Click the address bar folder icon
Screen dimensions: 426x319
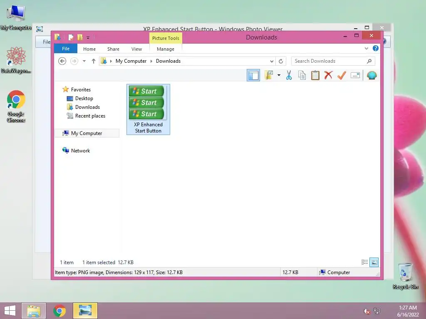[x=104, y=61]
